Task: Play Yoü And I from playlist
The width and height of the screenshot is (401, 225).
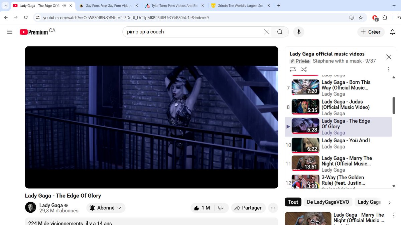Action: coord(338,145)
